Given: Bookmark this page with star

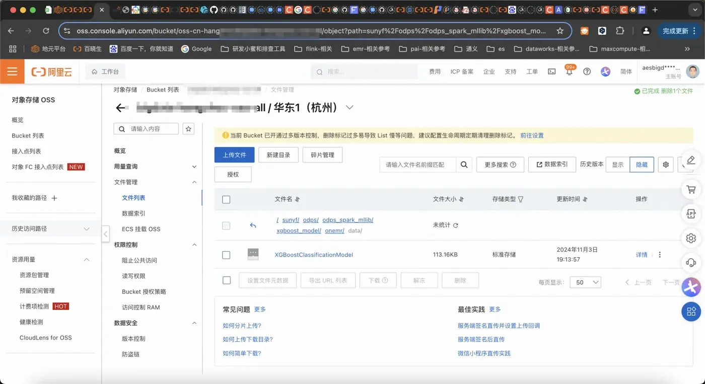Looking at the screenshot, I should tap(559, 31).
